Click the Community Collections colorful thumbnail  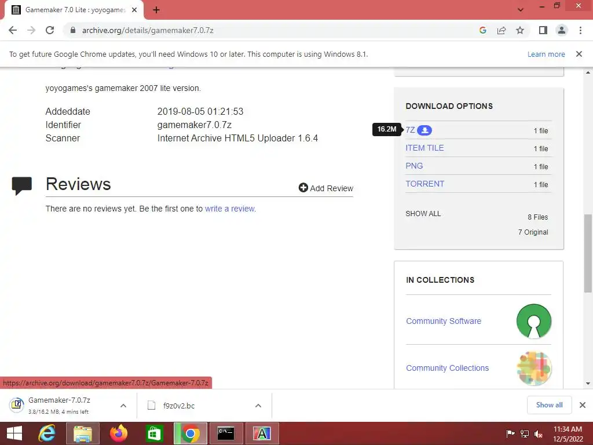click(x=533, y=368)
